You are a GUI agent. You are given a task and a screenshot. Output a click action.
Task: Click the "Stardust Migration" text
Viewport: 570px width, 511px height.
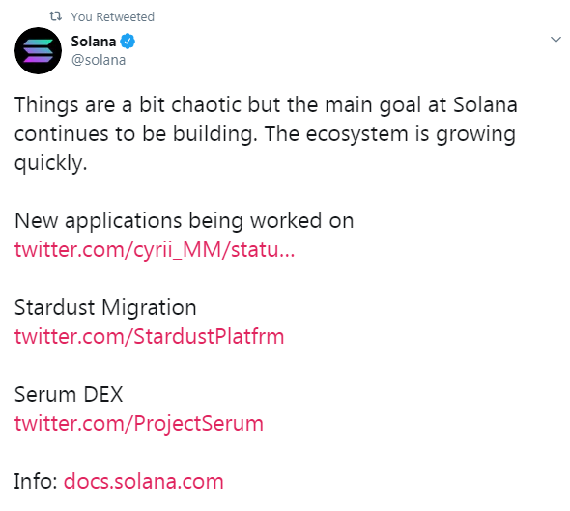click(x=105, y=308)
